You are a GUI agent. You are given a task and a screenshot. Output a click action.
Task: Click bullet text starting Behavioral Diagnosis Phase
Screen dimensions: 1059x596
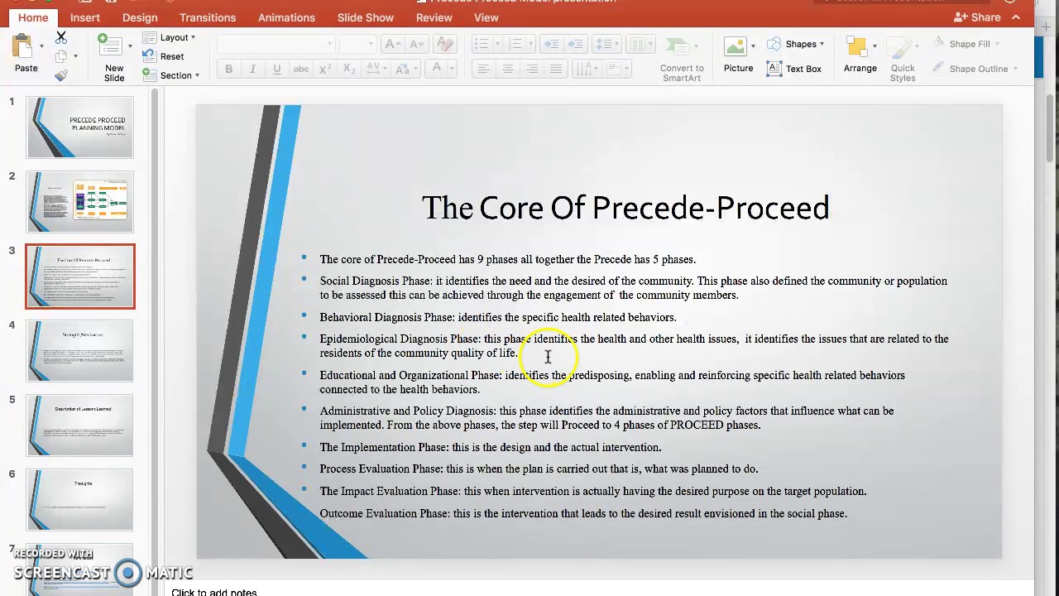pyautogui.click(x=498, y=317)
